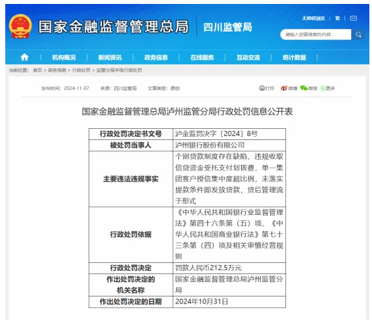Open the mail envelope icon
The image size is (372, 330).
click(x=353, y=18)
